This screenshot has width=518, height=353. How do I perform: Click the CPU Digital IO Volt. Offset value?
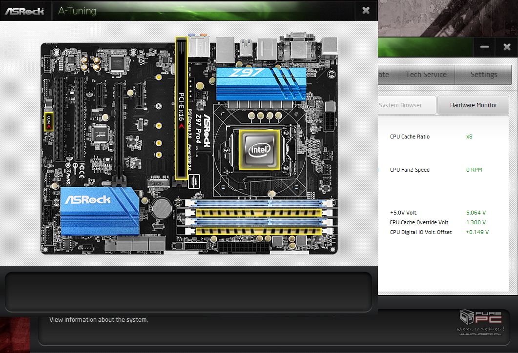click(477, 232)
